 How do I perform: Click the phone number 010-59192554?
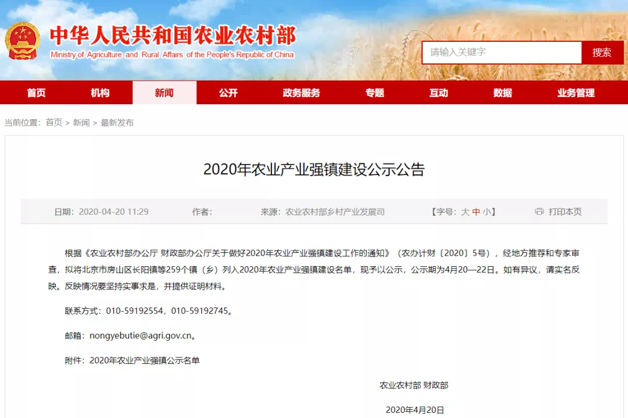click(134, 310)
